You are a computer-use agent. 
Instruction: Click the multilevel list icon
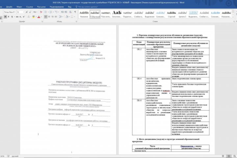tap(56, 12)
